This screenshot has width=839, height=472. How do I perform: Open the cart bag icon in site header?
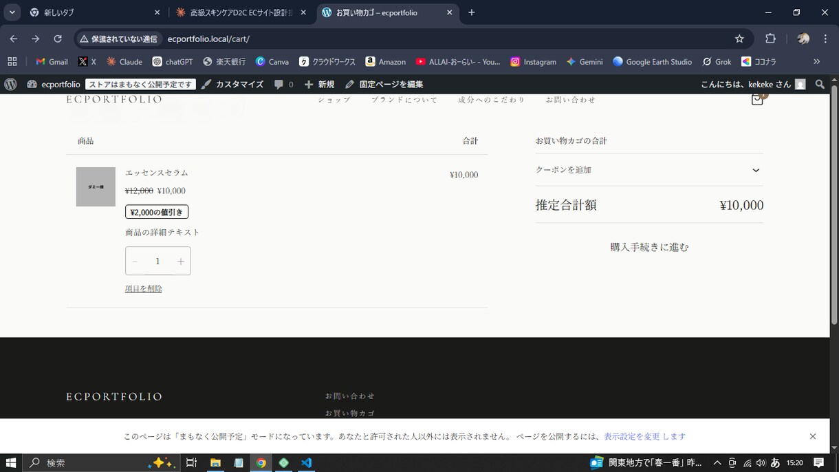pyautogui.click(x=758, y=99)
